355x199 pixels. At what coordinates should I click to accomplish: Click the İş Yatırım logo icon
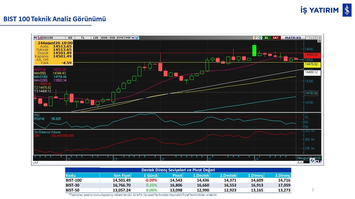[x=347, y=10]
